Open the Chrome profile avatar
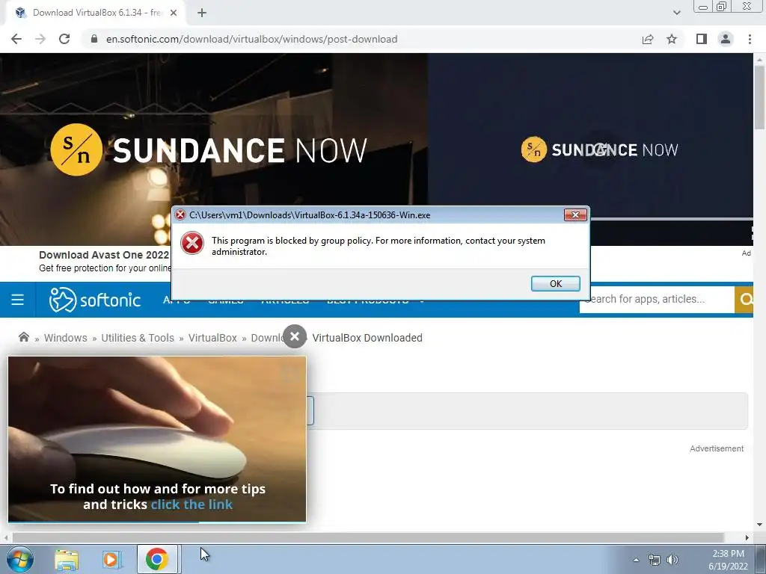This screenshot has width=766, height=574. pyautogui.click(x=726, y=39)
